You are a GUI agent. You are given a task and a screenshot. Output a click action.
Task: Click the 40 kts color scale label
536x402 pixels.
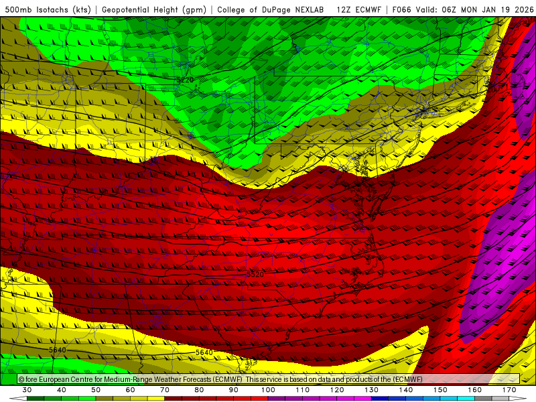(62, 390)
